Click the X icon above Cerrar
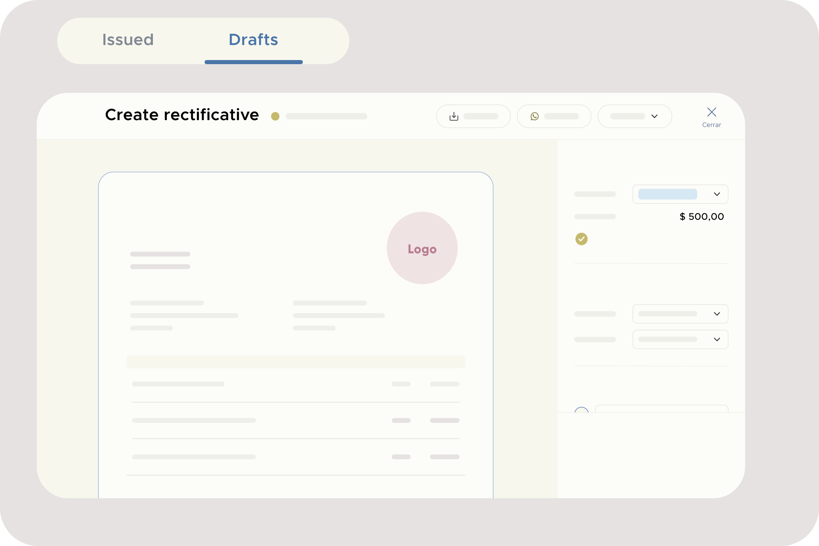This screenshot has width=819, height=546. click(x=712, y=112)
